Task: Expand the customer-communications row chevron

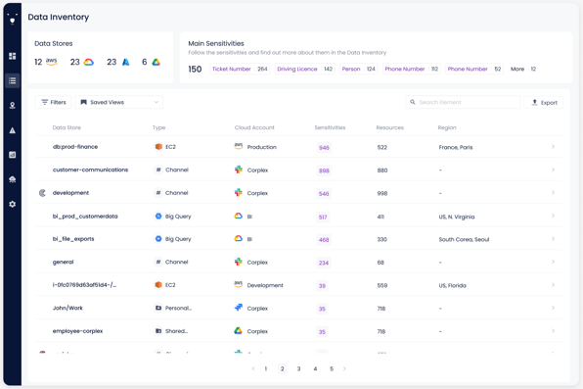Action: click(554, 170)
